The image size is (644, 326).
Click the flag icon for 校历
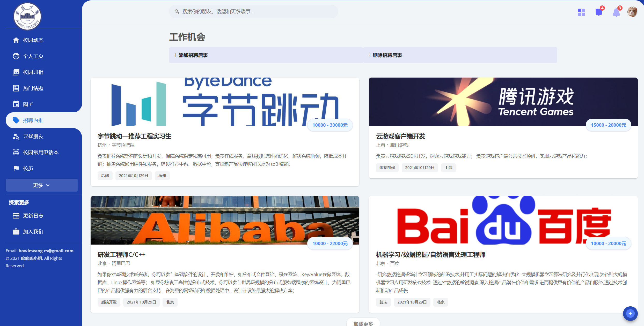coord(16,168)
